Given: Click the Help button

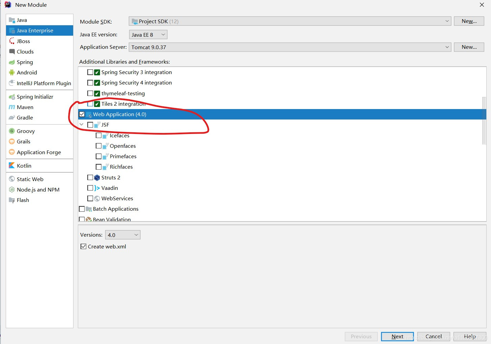Looking at the screenshot, I should click(470, 337).
